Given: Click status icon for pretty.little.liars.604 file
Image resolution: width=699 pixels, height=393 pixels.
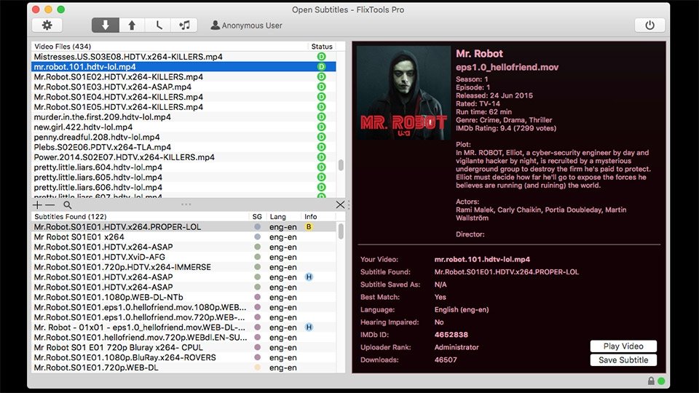Looking at the screenshot, I should tap(321, 167).
